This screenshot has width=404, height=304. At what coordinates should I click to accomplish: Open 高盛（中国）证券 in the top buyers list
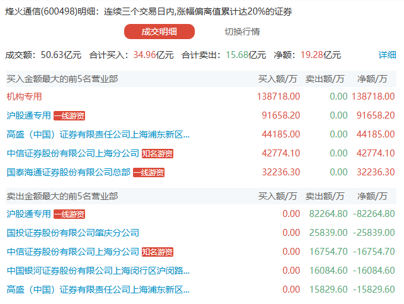click(x=98, y=134)
